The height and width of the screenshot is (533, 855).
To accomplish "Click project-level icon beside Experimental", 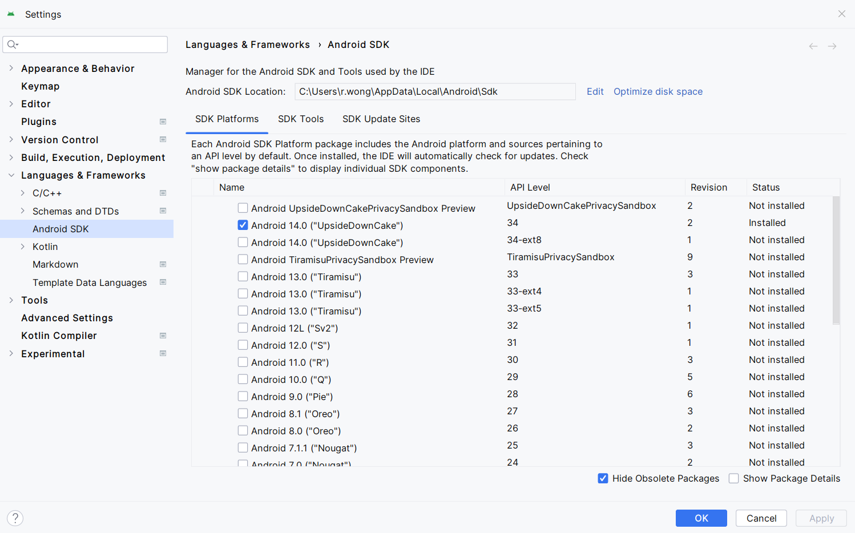I will tap(163, 353).
